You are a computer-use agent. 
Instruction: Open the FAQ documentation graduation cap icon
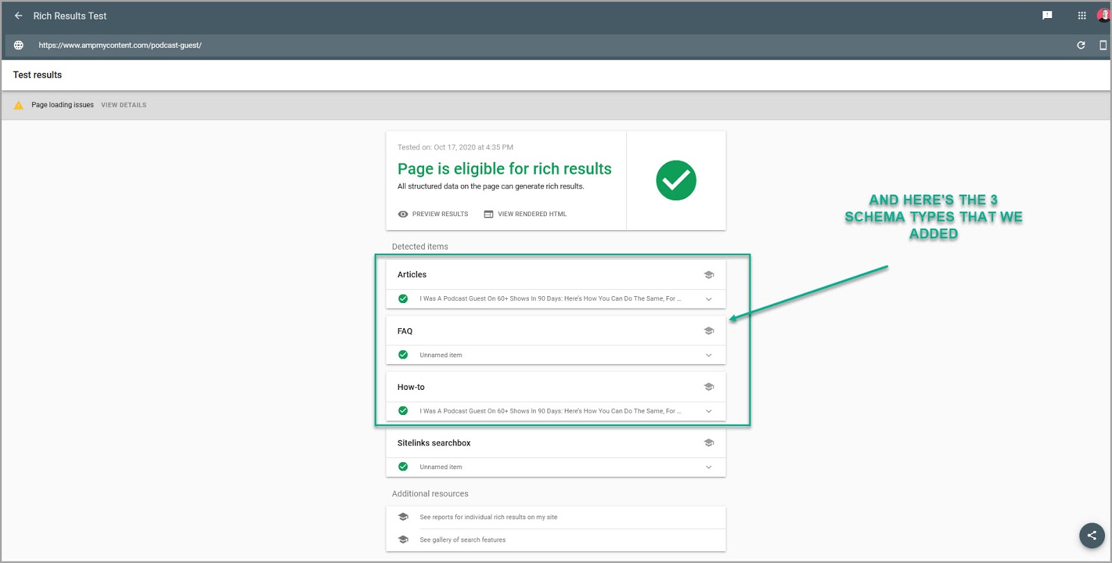point(709,331)
